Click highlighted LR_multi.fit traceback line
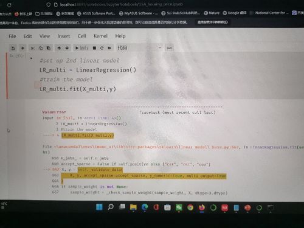 click(88, 136)
